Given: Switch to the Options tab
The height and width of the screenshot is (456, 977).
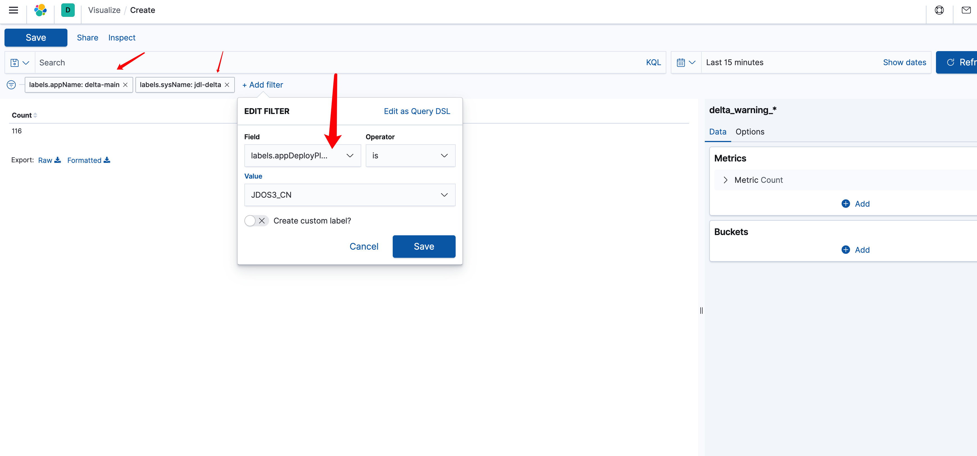Looking at the screenshot, I should pyautogui.click(x=750, y=132).
